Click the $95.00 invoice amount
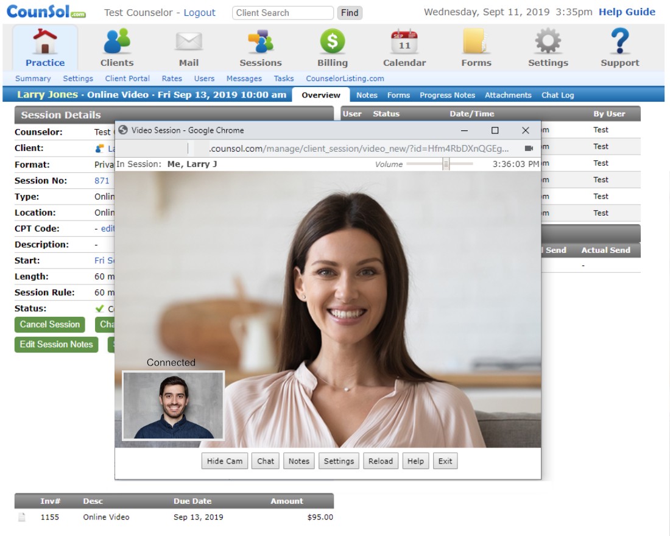The height and width of the screenshot is (536, 670). coord(320,517)
